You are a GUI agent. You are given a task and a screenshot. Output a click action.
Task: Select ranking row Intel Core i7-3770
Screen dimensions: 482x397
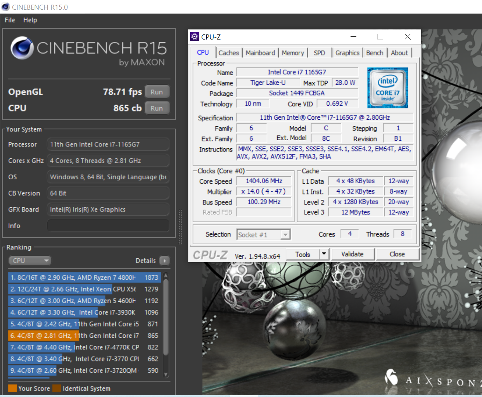click(x=85, y=359)
